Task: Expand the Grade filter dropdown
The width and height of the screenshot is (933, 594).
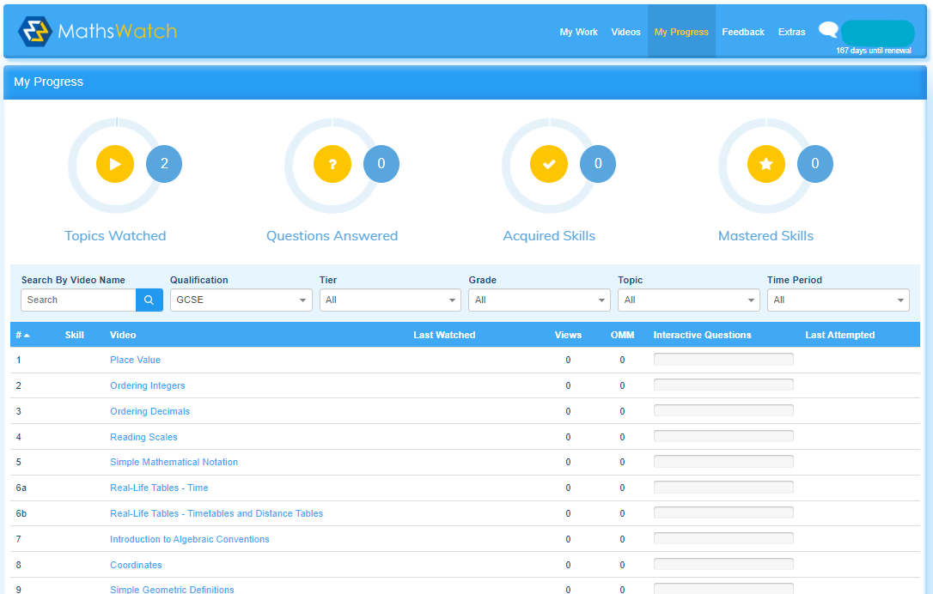Action: [x=539, y=300]
